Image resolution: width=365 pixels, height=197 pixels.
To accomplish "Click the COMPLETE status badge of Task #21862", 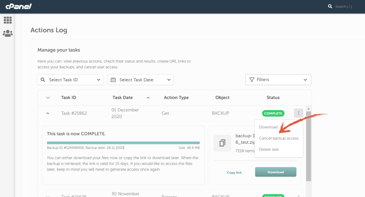I will (273, 113).
